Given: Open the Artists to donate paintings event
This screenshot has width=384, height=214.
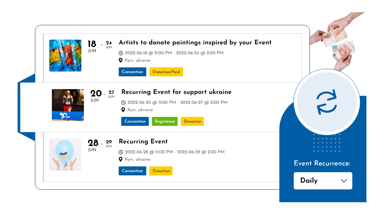Looking at the screenshot, I should [195, 42].
